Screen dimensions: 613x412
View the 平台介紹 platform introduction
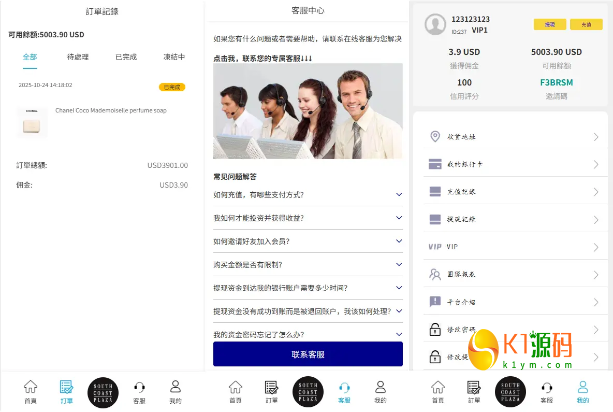pyautogui.click(x=515, y=302)
